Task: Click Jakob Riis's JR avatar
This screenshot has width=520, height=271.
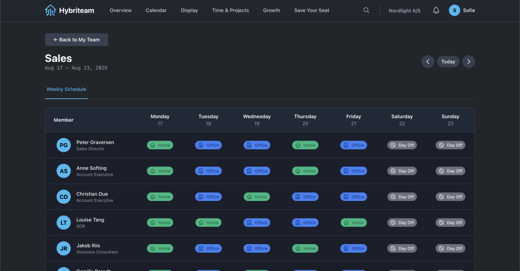Action: [x=63, y=249]
